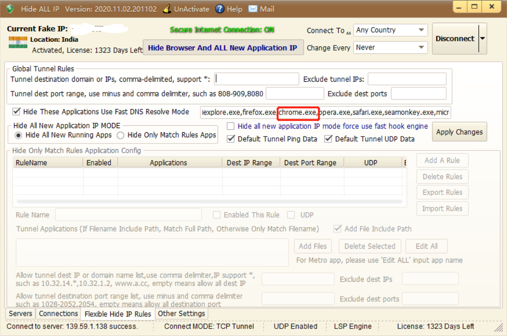Toggle Default Tunnel Ping Data checkbox
Viewport: 507px width, 336px height.
231,139
